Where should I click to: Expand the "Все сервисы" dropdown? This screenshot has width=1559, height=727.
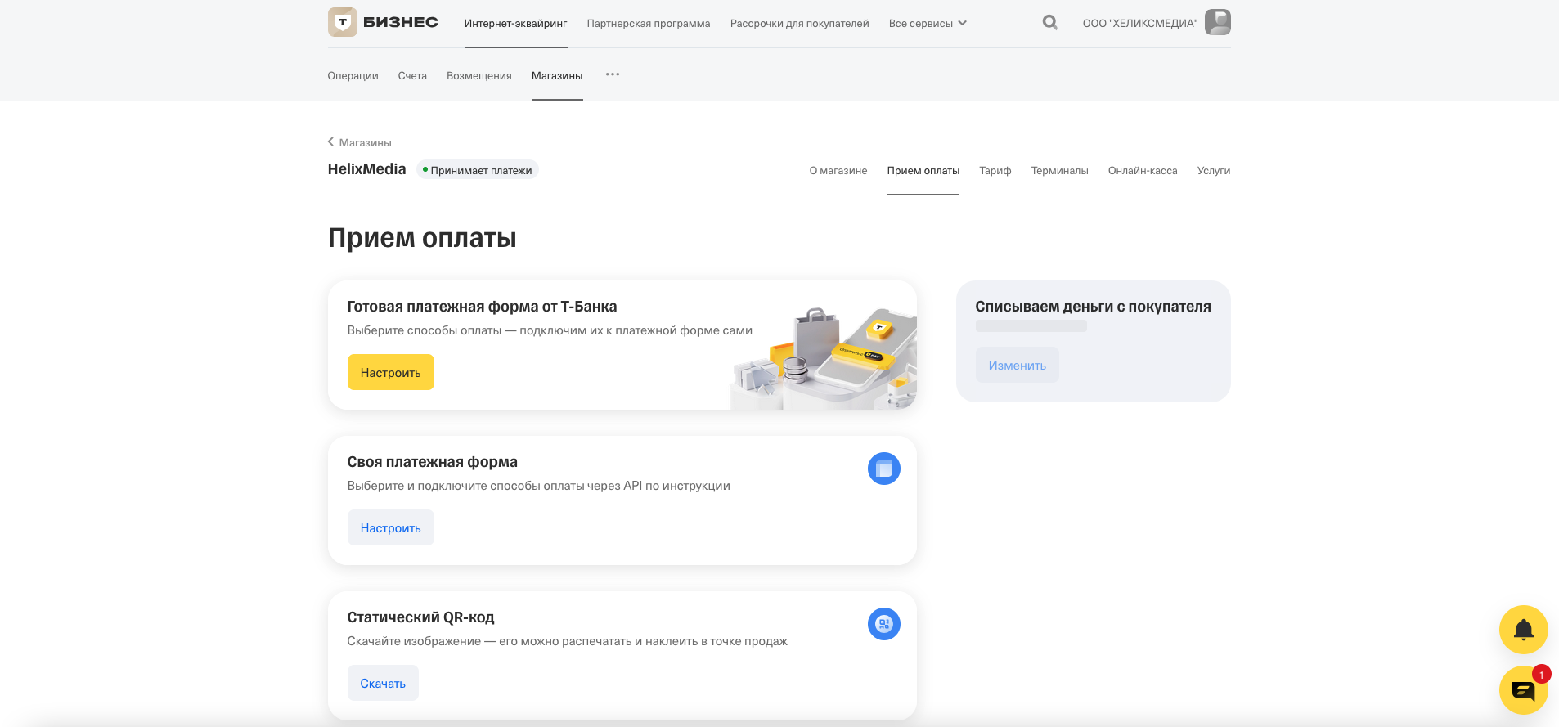pyautogui.click(x=928, y=24)
